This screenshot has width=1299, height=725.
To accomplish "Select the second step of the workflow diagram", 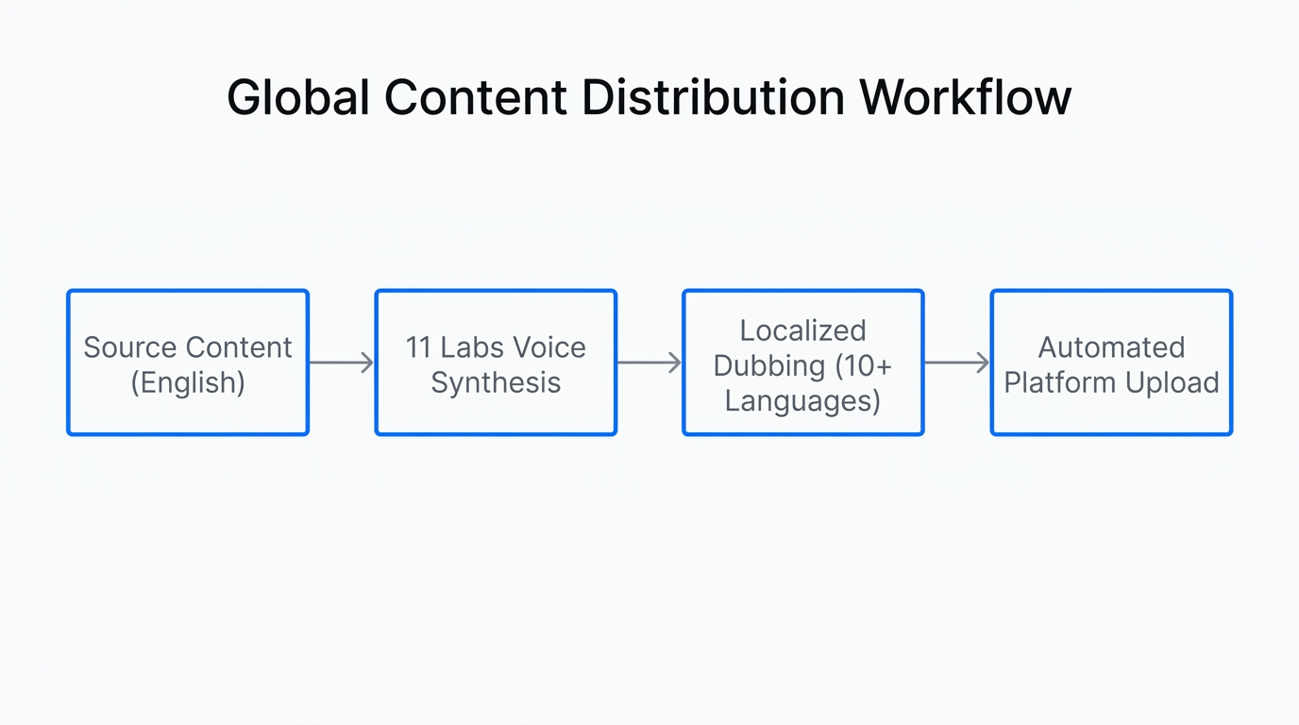I will point(496,362).
